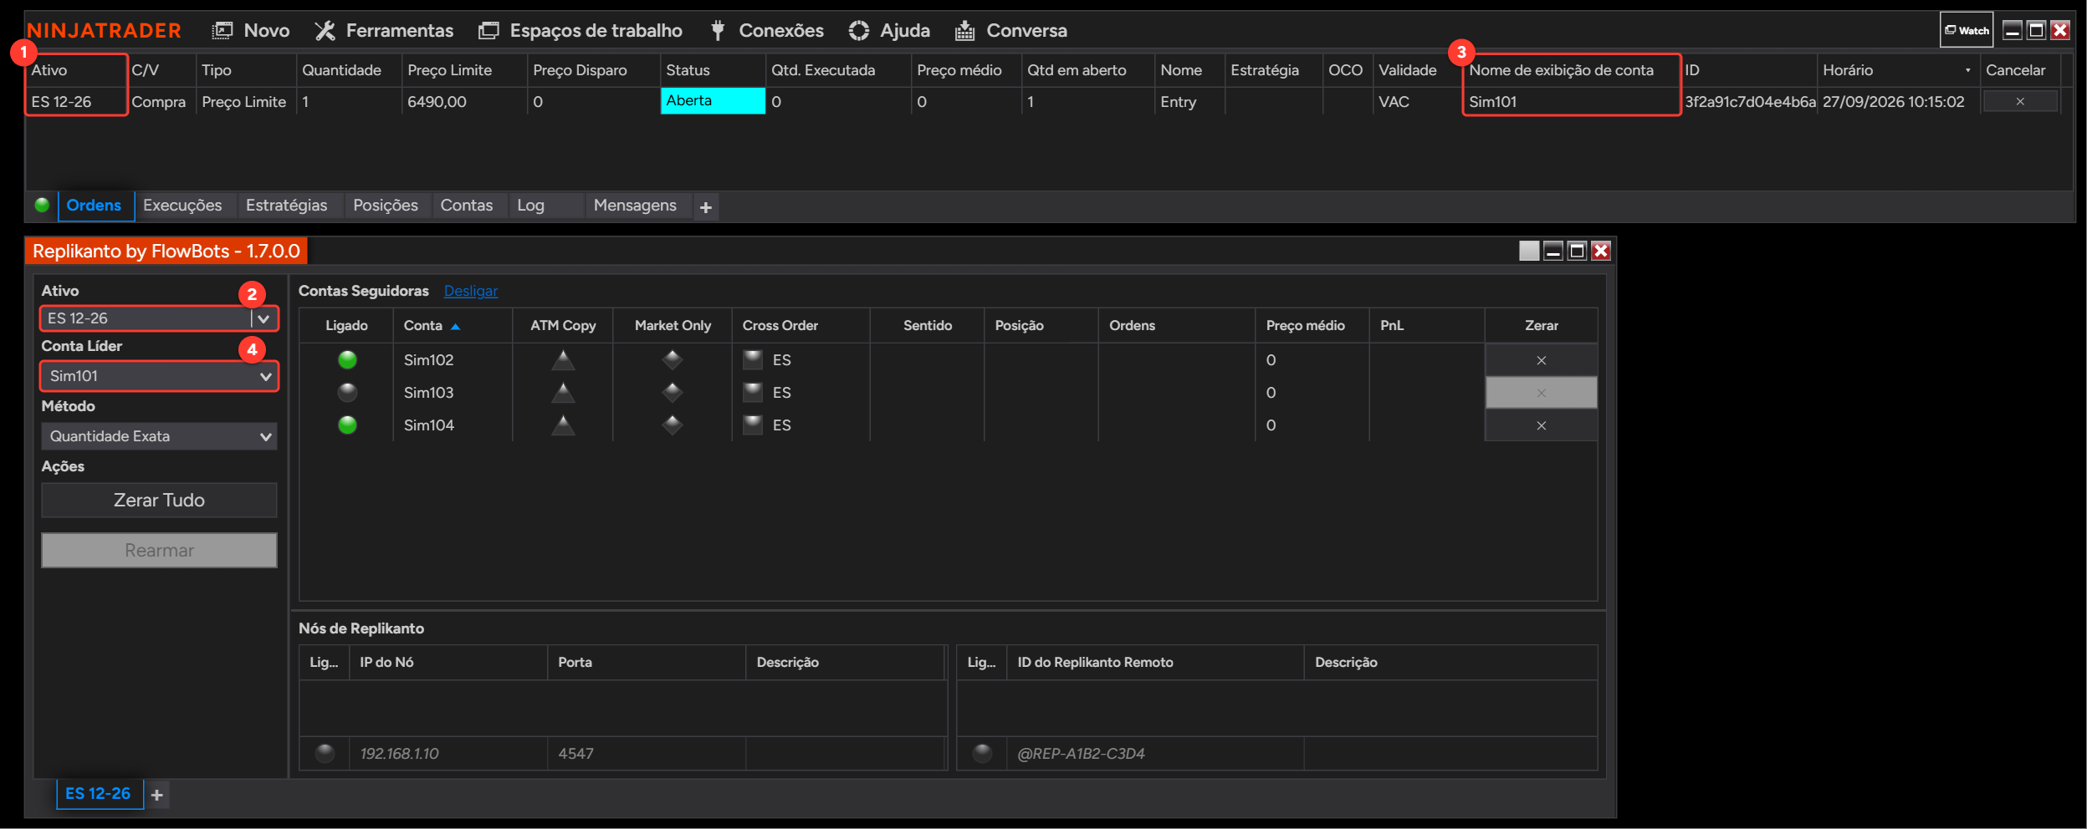Click the Zerar X button for Sim103
The width and height of the screenshot is (2087, 829).
coord(1541,393)
